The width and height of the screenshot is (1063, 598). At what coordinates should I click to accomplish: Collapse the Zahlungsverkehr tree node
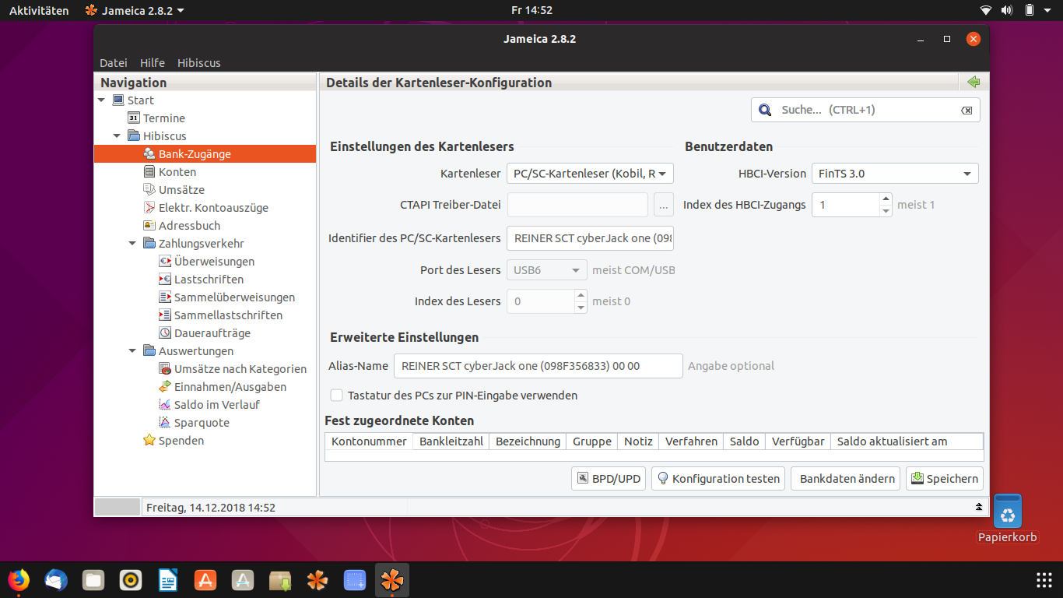pos(132,244)
